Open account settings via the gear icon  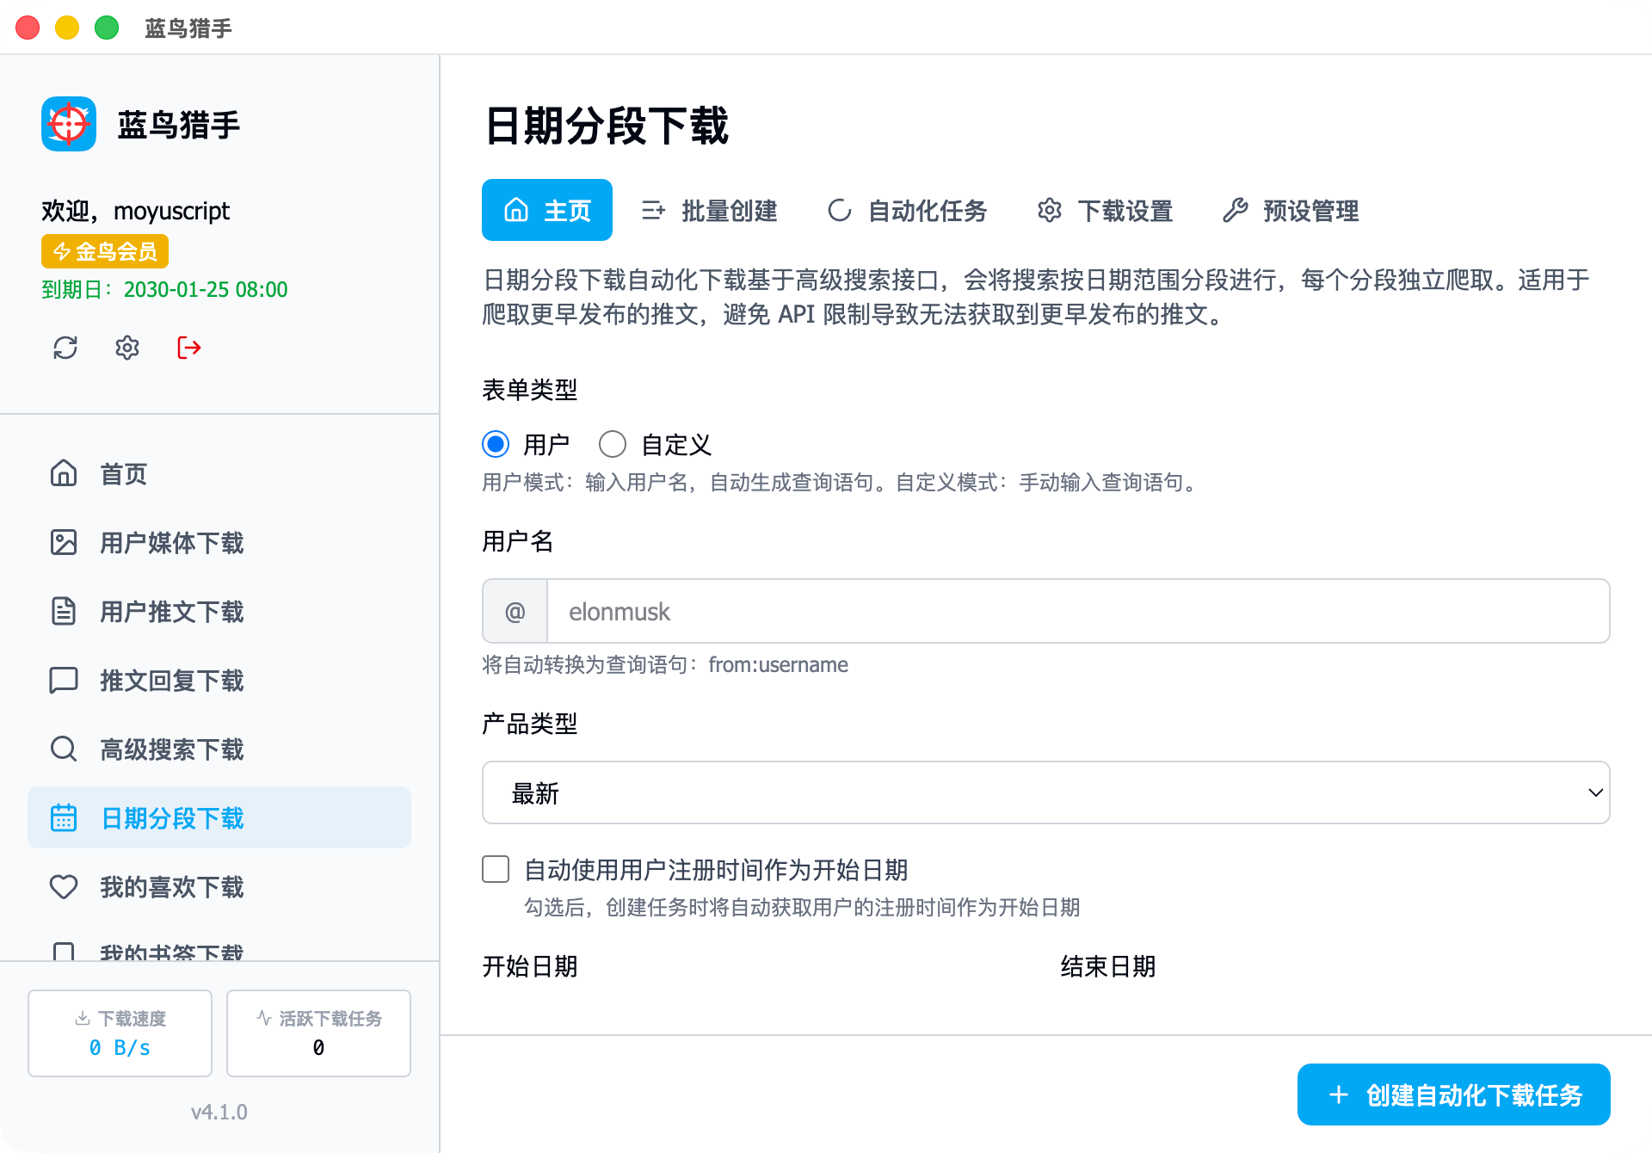point(127,348)
